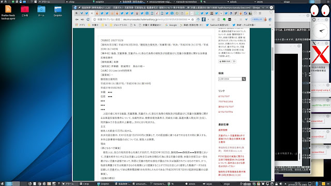331x186 pixels.
Task: Open the はてなブログPro link
Action: click(225, 112)
